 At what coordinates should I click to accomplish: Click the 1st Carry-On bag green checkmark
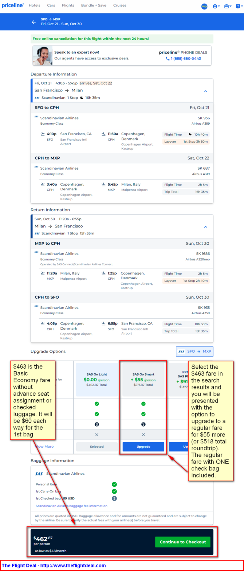point(114,492)
